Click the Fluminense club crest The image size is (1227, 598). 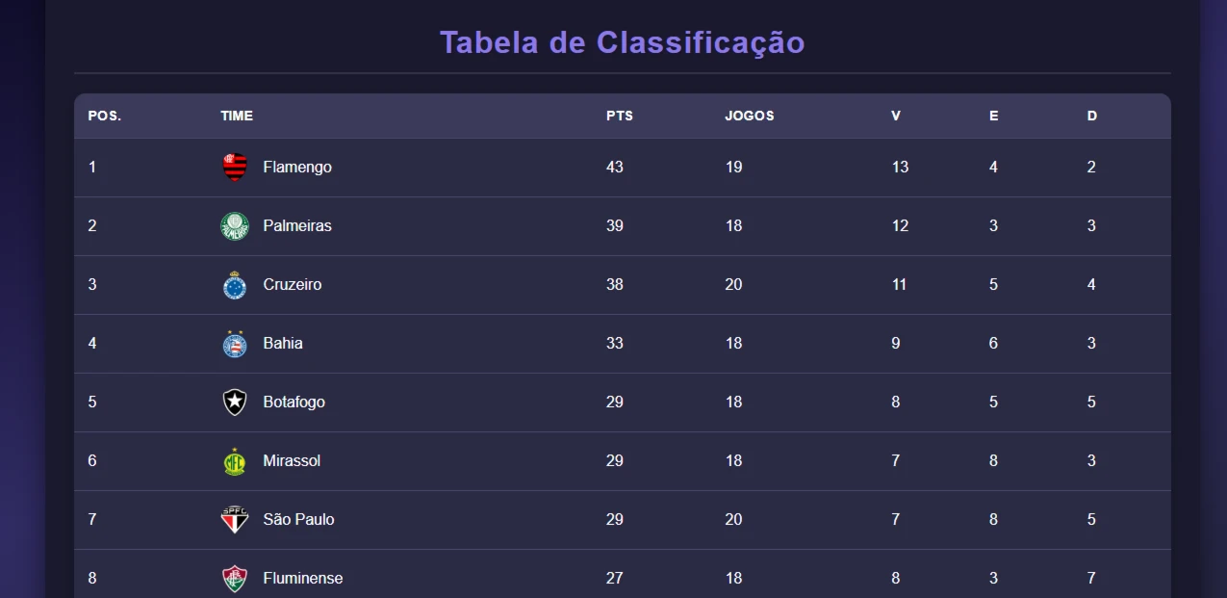[235, 579]
